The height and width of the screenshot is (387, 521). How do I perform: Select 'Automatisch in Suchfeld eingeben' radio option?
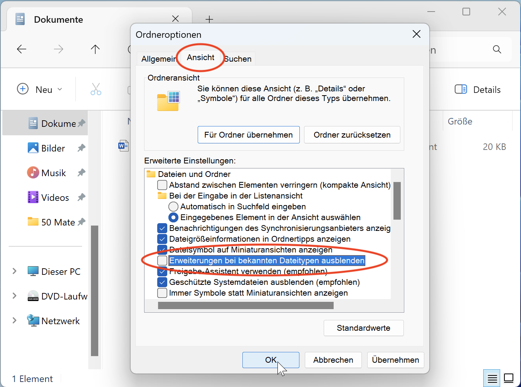173,207
